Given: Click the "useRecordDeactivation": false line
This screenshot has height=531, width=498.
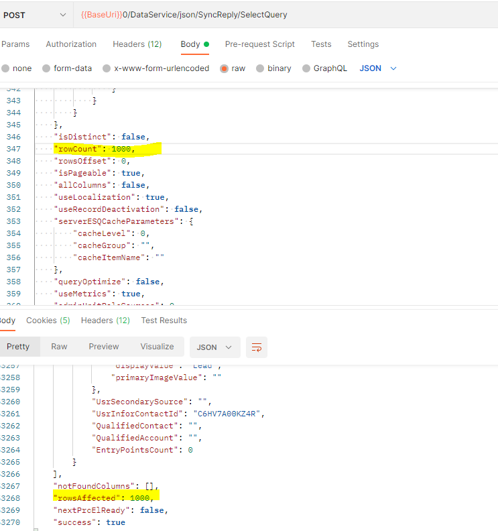Looking at the screenshot, I should tap(128, 209).
